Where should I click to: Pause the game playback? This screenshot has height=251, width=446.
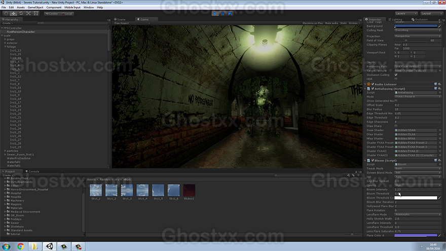click(222, 13)
